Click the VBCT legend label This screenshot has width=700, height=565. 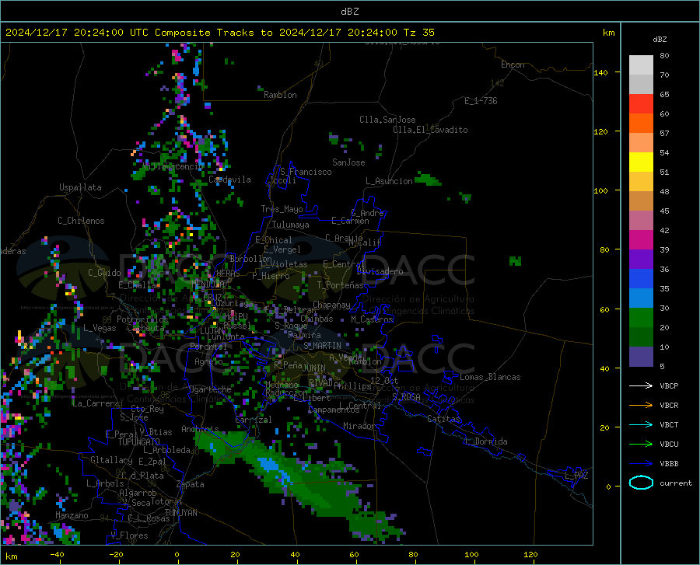[x=669, y=424]
